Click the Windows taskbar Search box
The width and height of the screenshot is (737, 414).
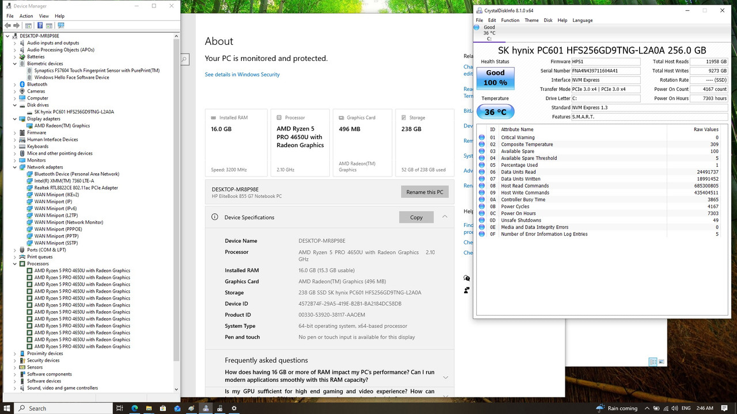coord(63,408)
